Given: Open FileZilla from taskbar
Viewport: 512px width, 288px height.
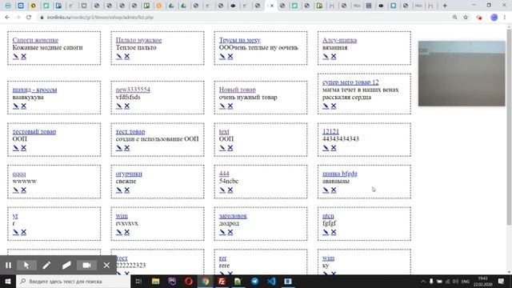Looking at the screenshot, I should (x=222, y=282).
